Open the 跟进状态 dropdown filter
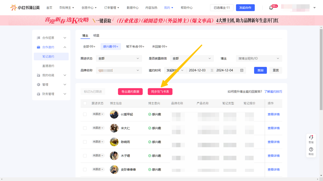This screenshot has height=181, width=323. pos(118,59)
